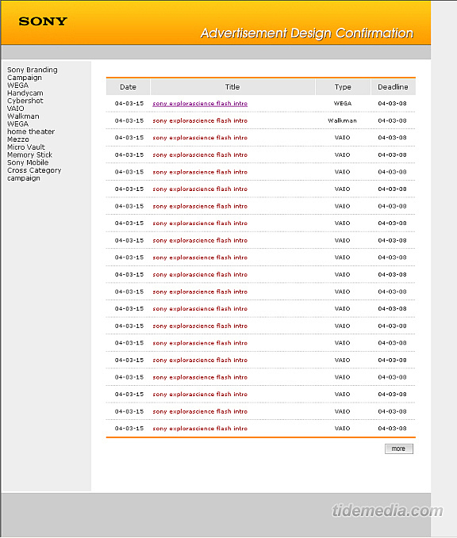This screenshot has height=538, width=457.
Task: Open the flash intro link in Walkman row
Action: point(200,120)
